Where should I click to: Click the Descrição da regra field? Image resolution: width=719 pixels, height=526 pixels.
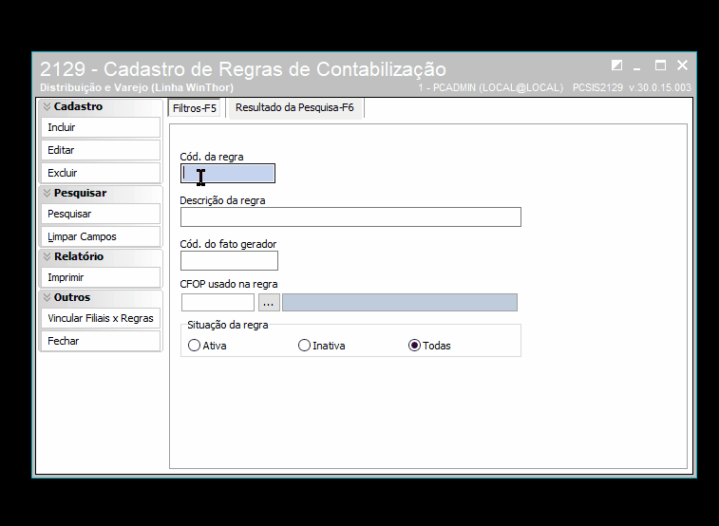click(350, 216)
